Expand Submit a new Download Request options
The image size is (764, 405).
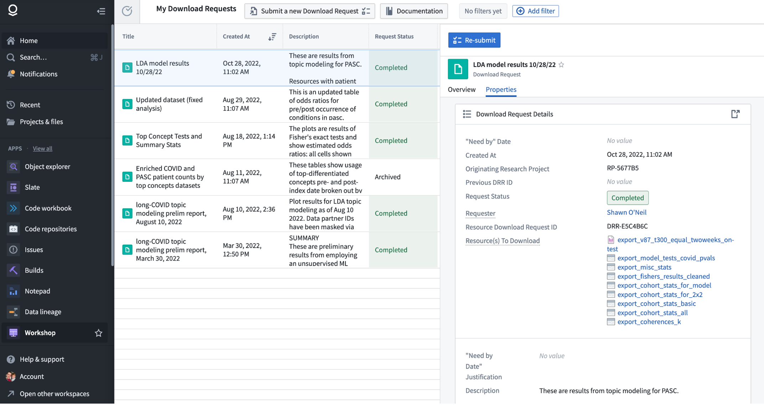pyautogui.click(x=366, y=11)
